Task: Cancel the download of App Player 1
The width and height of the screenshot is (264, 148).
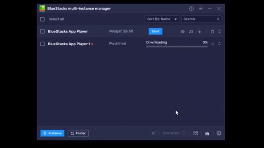Action: tap(212, 44)
